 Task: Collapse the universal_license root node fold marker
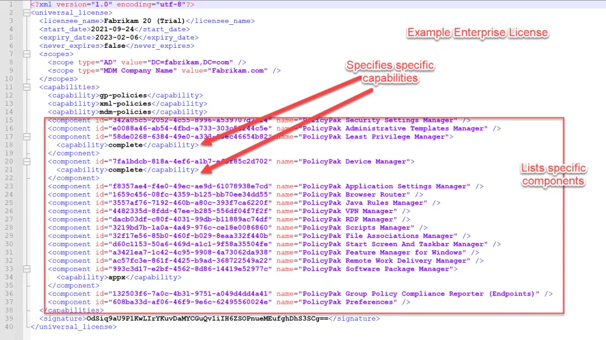point(26,12)
